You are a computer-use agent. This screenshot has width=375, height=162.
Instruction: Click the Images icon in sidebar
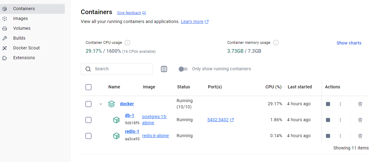[x=5, y=19]
